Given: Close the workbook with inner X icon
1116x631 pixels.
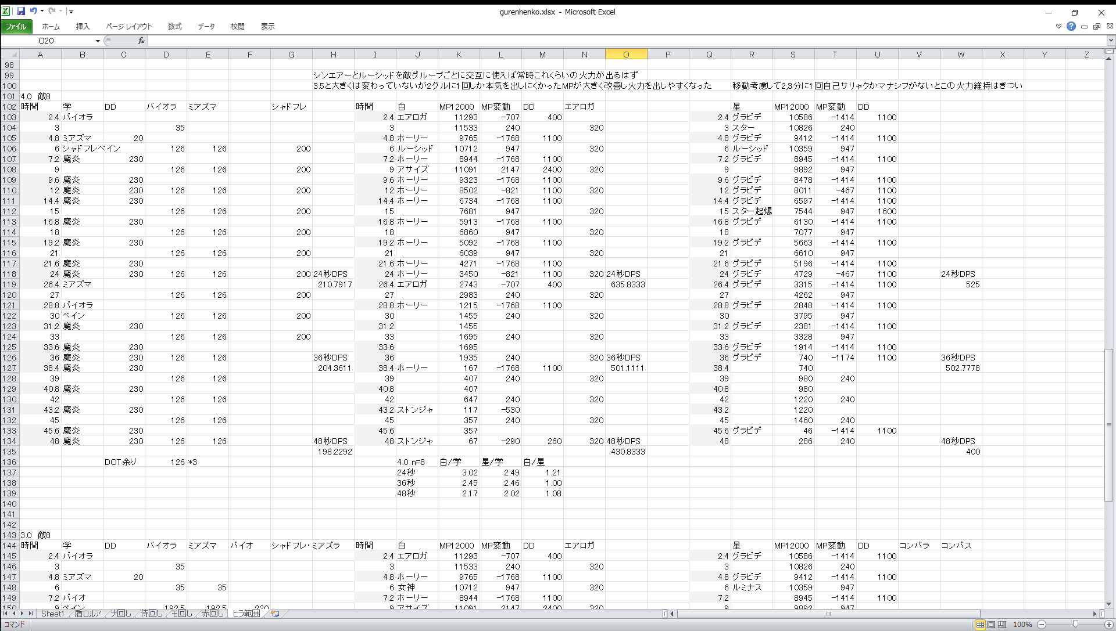Looking at the screenshot, I should coord(1109,27).
